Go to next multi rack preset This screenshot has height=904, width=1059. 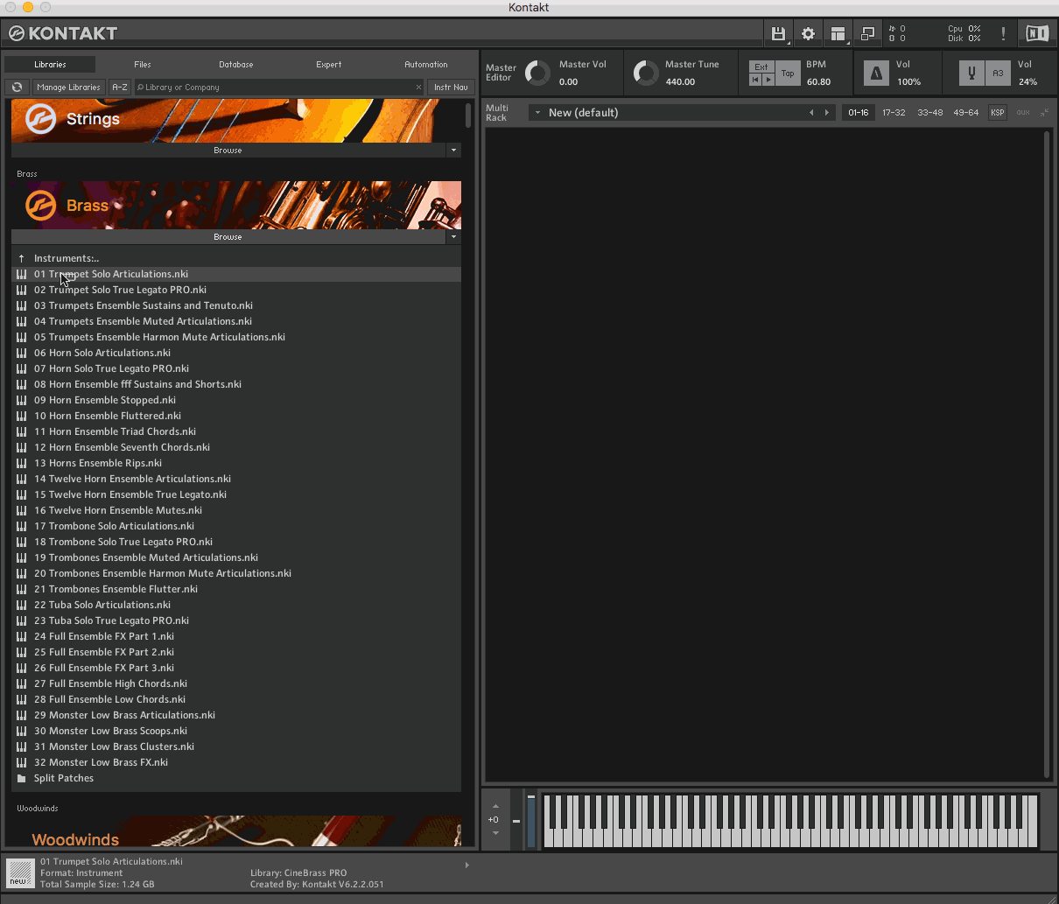coord(827,113)
